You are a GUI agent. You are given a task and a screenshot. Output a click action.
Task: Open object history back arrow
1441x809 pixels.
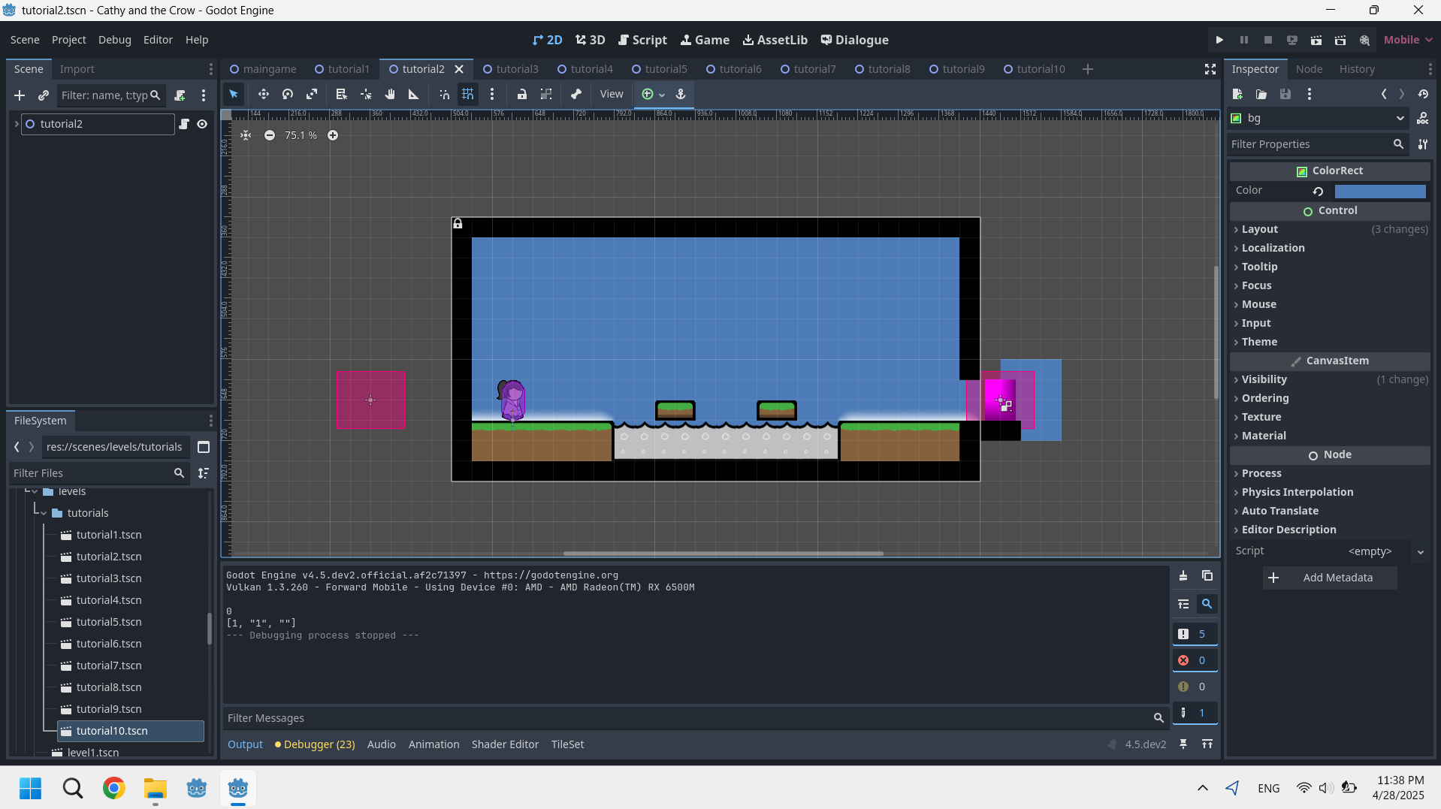point(1384,94)
